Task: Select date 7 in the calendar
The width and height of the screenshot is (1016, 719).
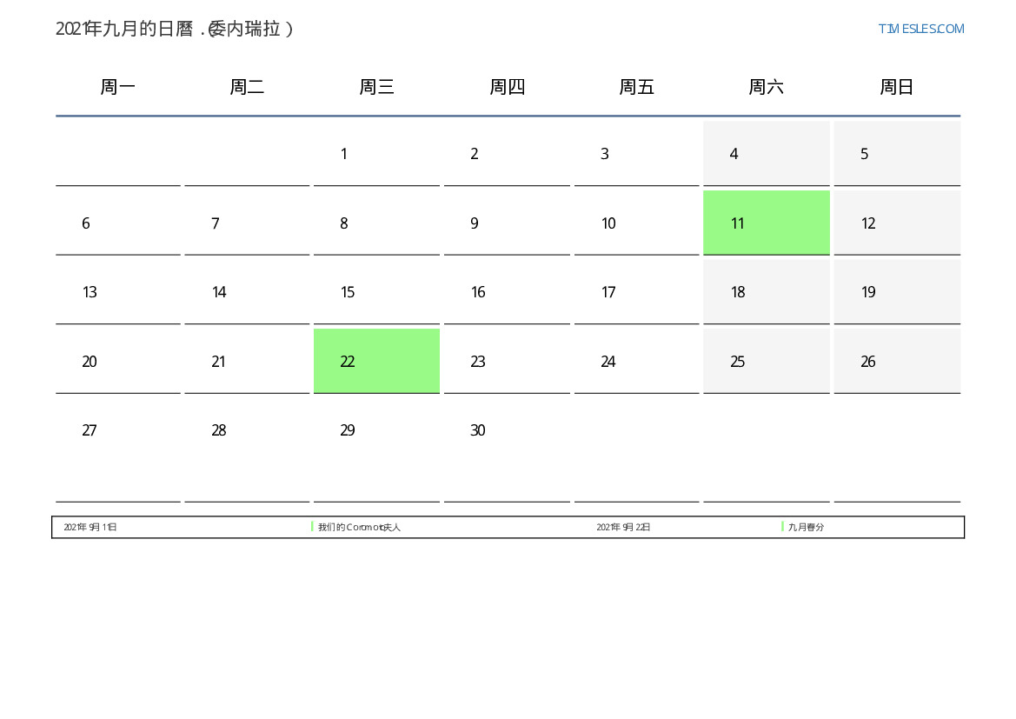Action: 247,223
